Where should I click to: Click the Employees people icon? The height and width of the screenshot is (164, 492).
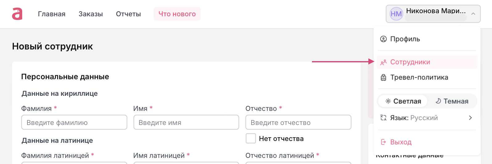[x=383, y=62]
